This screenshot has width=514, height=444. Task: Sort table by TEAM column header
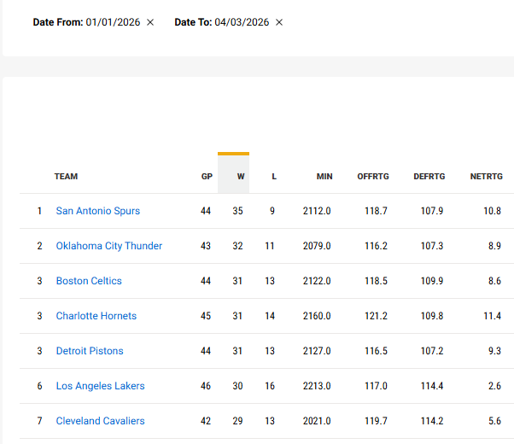[67, 177]
